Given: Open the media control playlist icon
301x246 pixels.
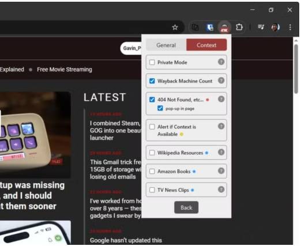Looking at the screenshot, I should point(261,27).
